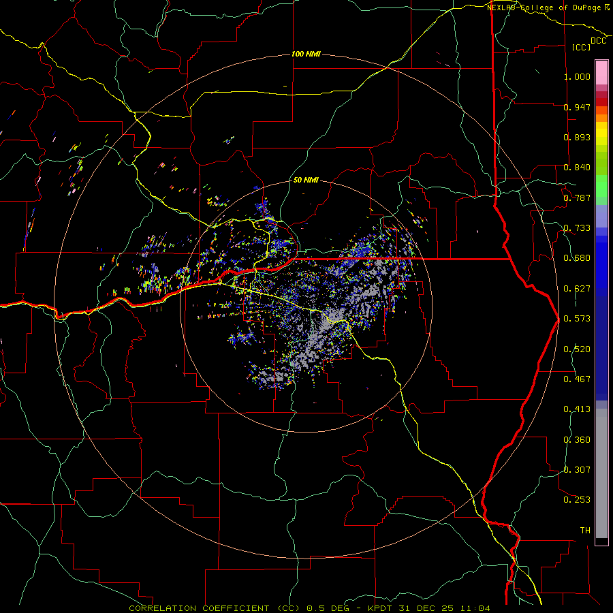
Task: Click the [CC] legend unit label
Action: click(x=581, y=47)
